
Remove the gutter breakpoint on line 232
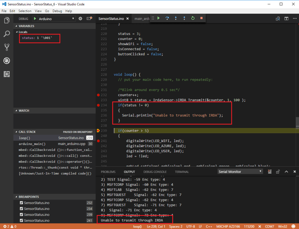tap(98, 95)
